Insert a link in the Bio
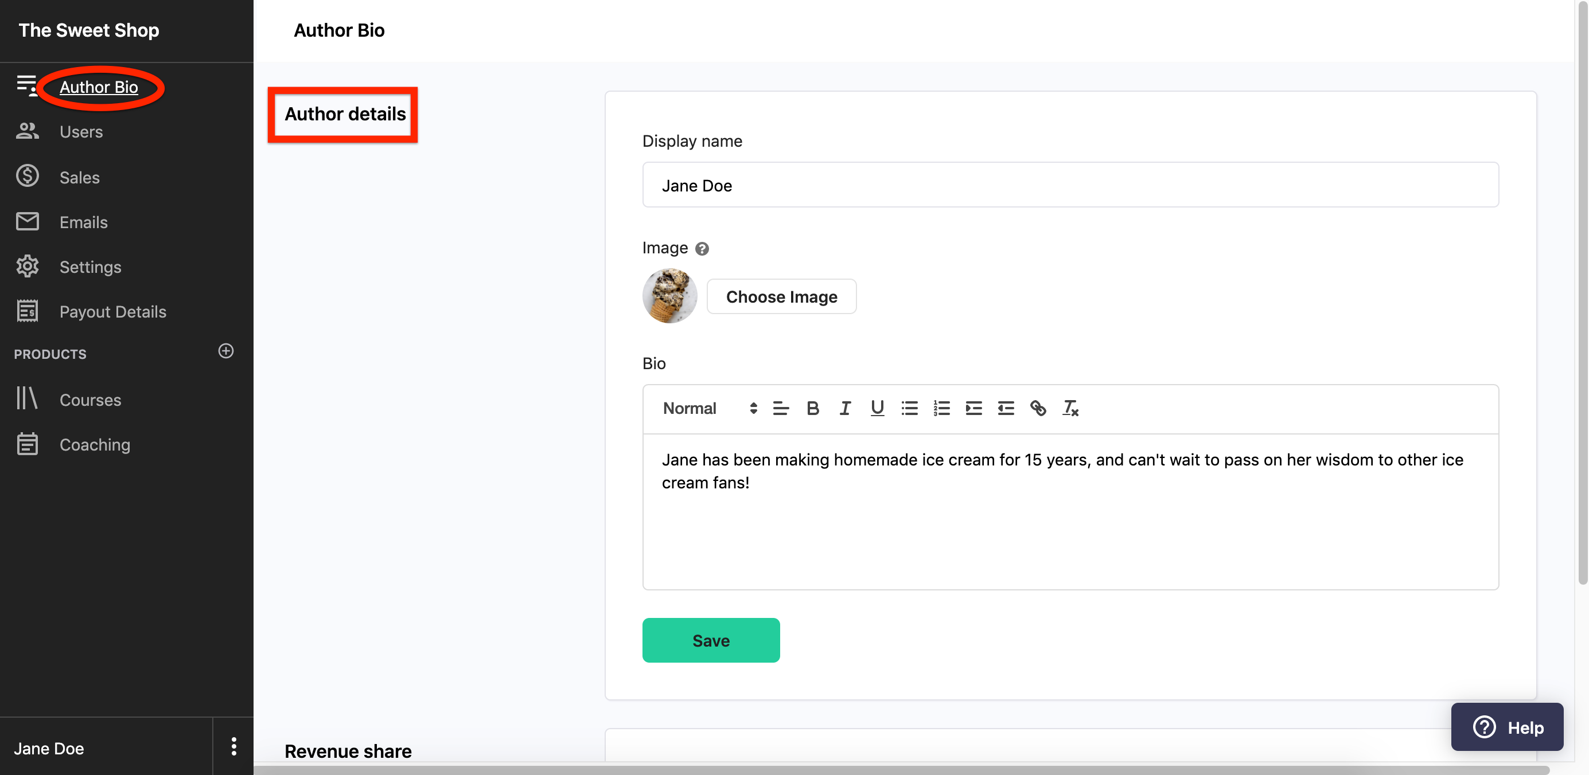 tap(1038, 408)
